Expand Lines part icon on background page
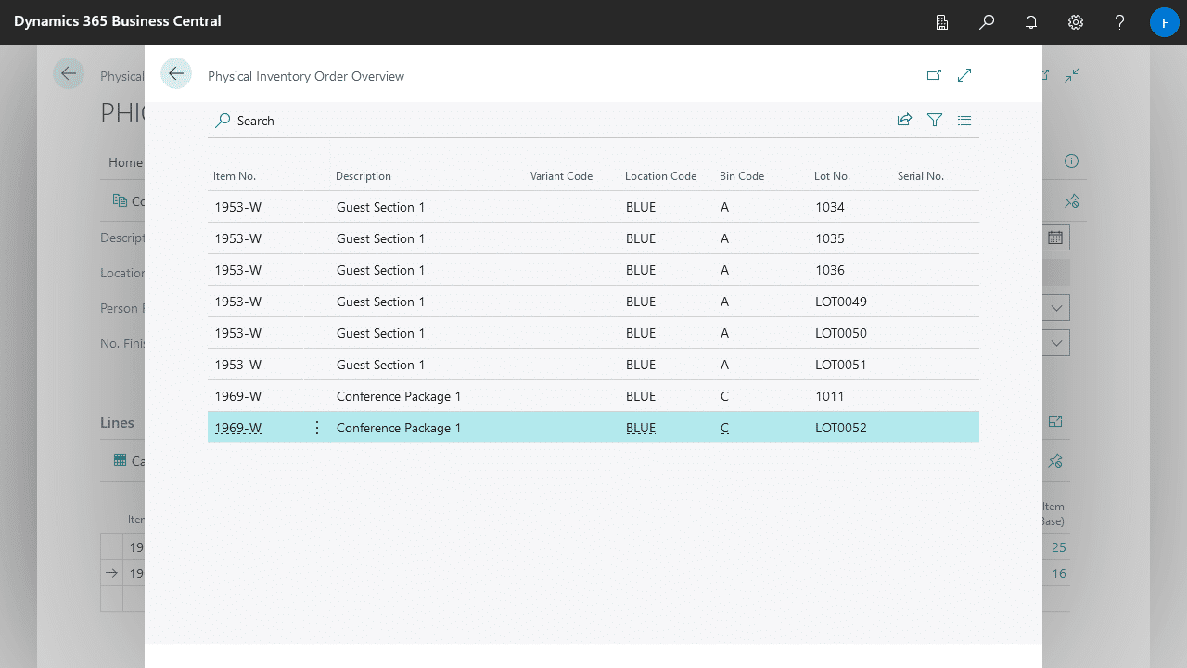This screenshot has width=1187, height=668. [1055, 421]
